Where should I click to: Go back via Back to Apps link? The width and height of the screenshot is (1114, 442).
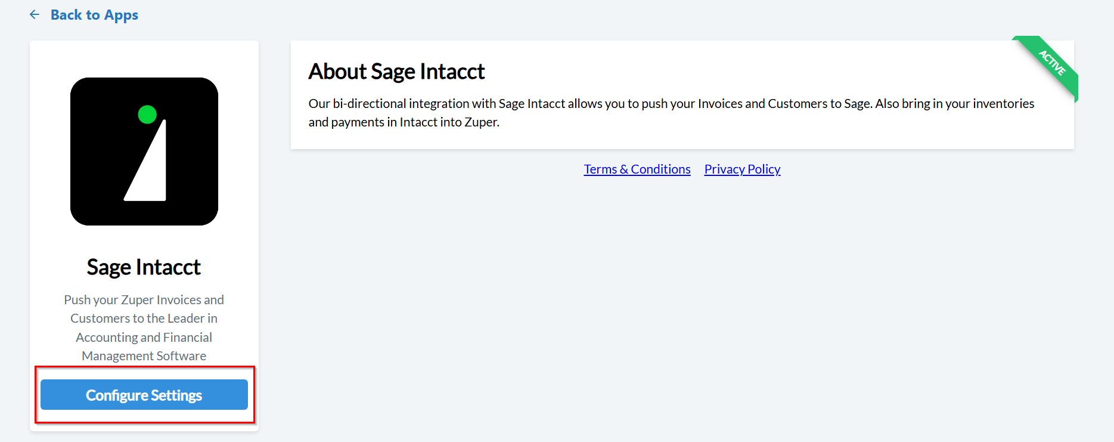coord(94,15)
